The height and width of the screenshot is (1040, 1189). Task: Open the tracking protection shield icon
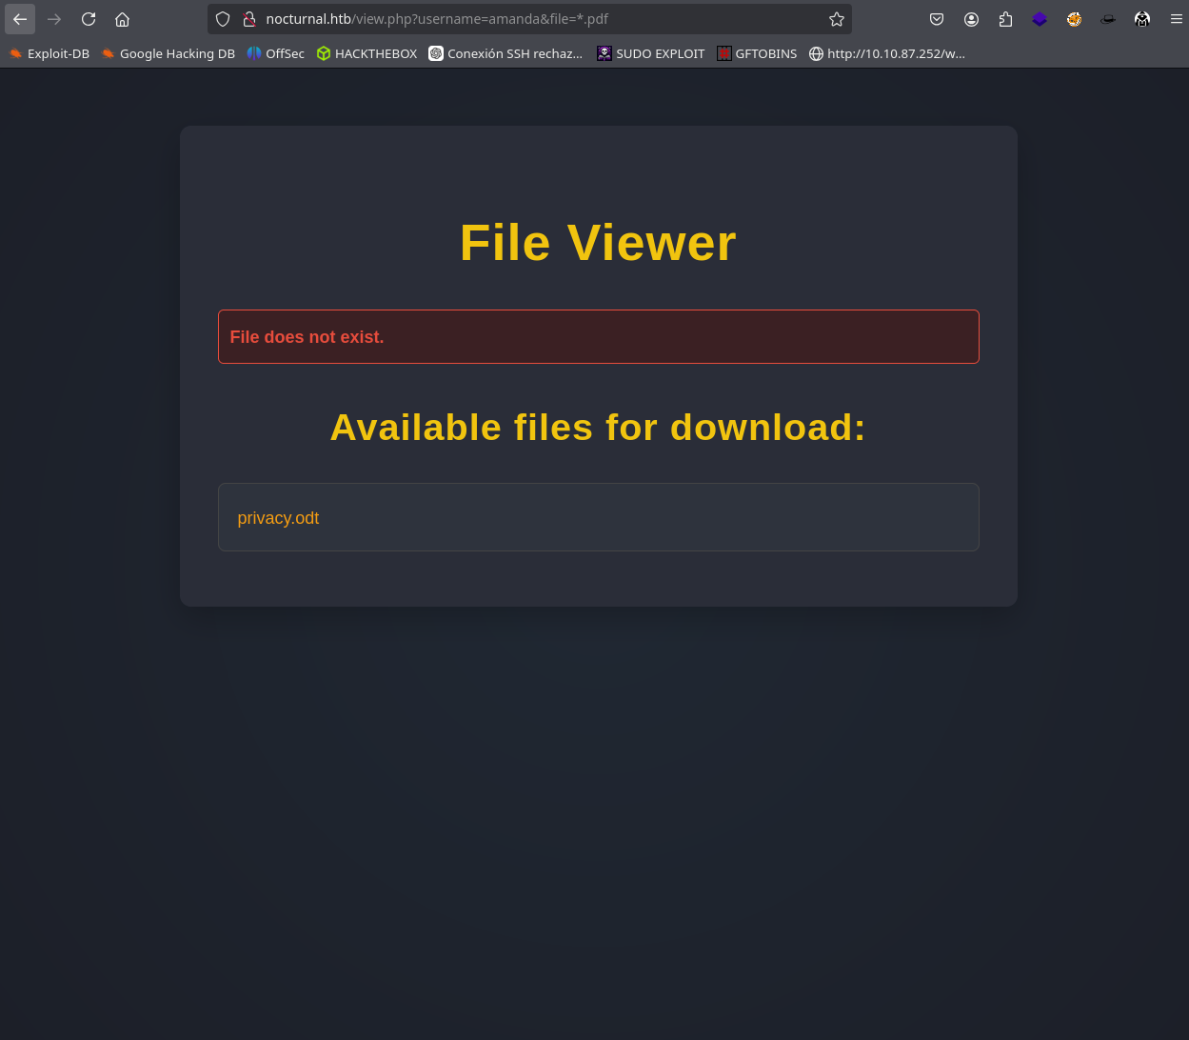[223, 19]
